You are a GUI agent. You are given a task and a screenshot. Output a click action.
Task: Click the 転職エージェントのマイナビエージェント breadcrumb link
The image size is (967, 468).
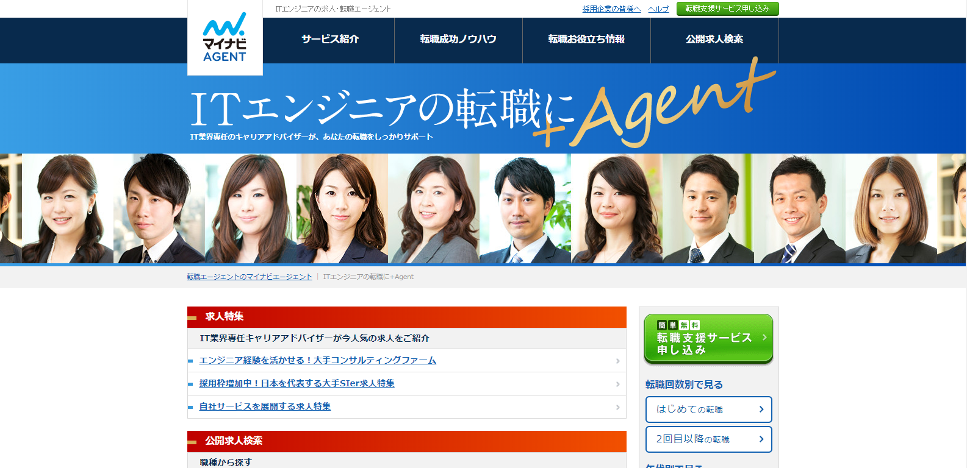(250, 277)
